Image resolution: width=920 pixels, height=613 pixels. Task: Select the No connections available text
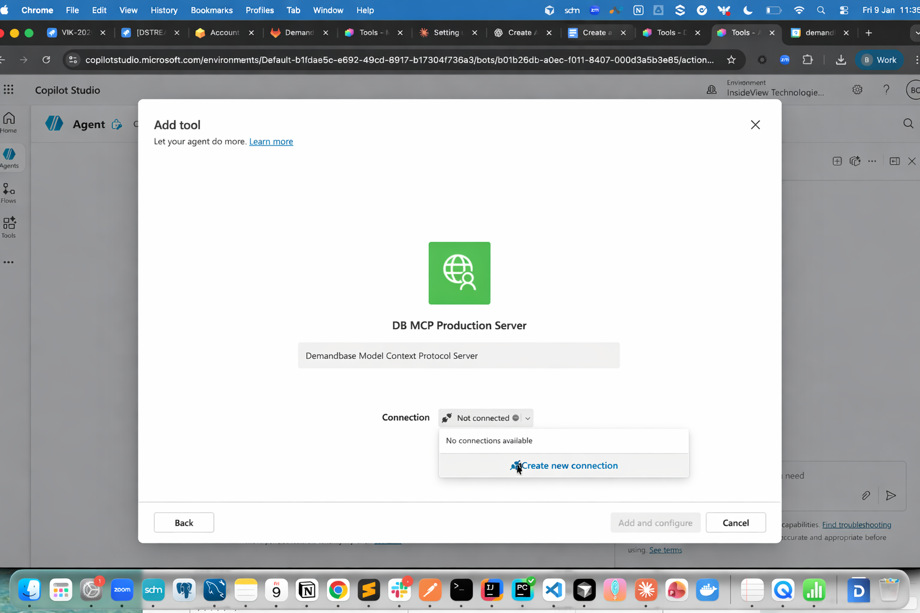pyautogui.click(x=489, y=441)
